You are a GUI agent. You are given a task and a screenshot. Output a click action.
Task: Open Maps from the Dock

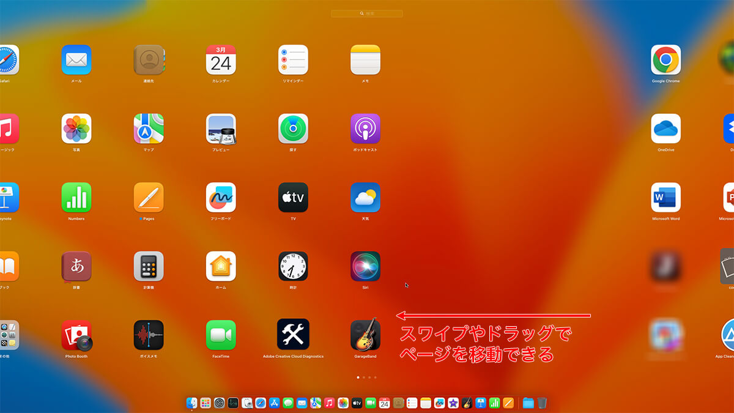pyautogui.click(x=316, y=403)
